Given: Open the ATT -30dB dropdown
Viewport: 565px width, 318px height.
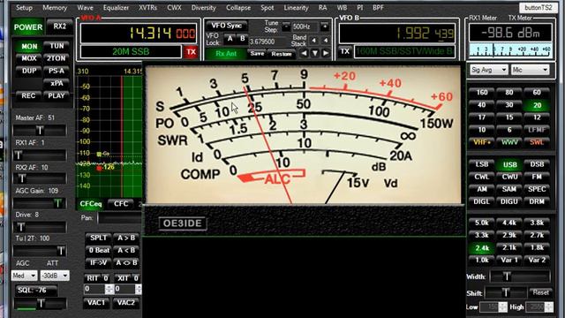Looking at the screenshot, I should 55,276.
